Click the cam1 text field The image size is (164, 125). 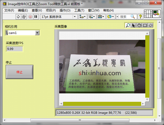point(22,33)
